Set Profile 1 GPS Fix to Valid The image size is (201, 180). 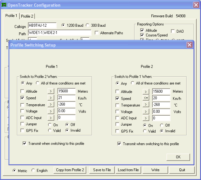(54, 130)
